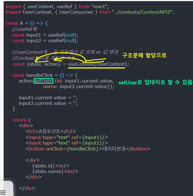193x196 pixels.
Task: Select 'name: input2.current.value});' text
Action: pos(79,87)
